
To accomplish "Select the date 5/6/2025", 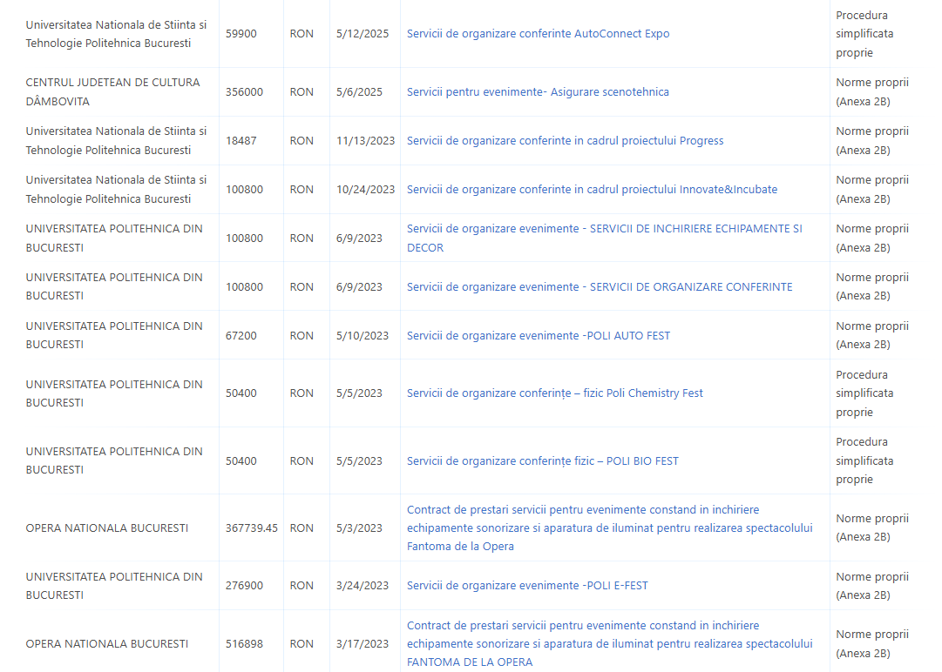I will (359, 91).
